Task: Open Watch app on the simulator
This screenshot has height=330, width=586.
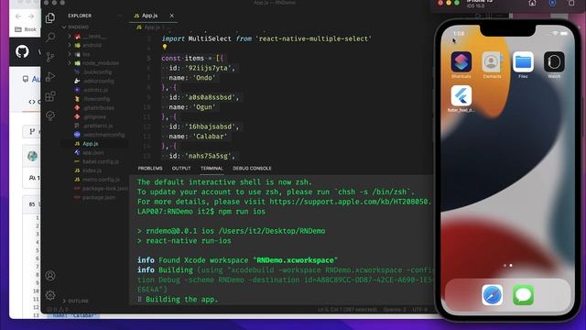Action: pyautogui.click(x=554, y=62)
